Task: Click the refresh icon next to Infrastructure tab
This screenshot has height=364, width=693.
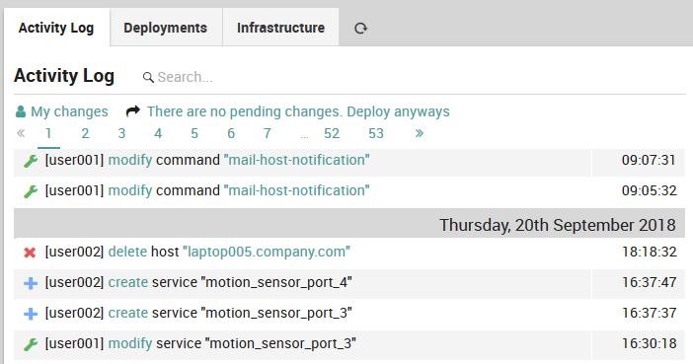Action: [360, 29]
